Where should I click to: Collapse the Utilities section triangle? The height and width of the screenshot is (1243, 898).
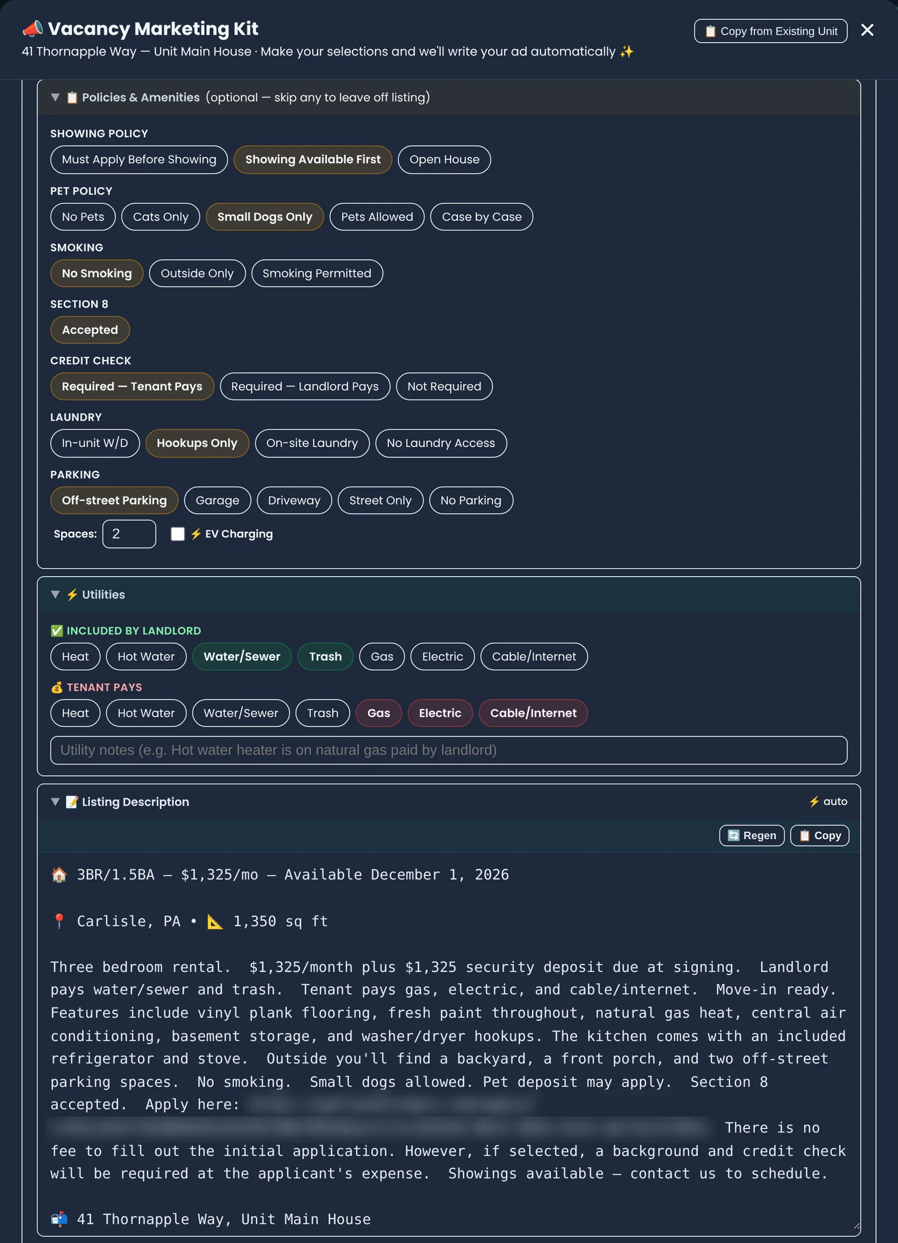tap(55, 595)
